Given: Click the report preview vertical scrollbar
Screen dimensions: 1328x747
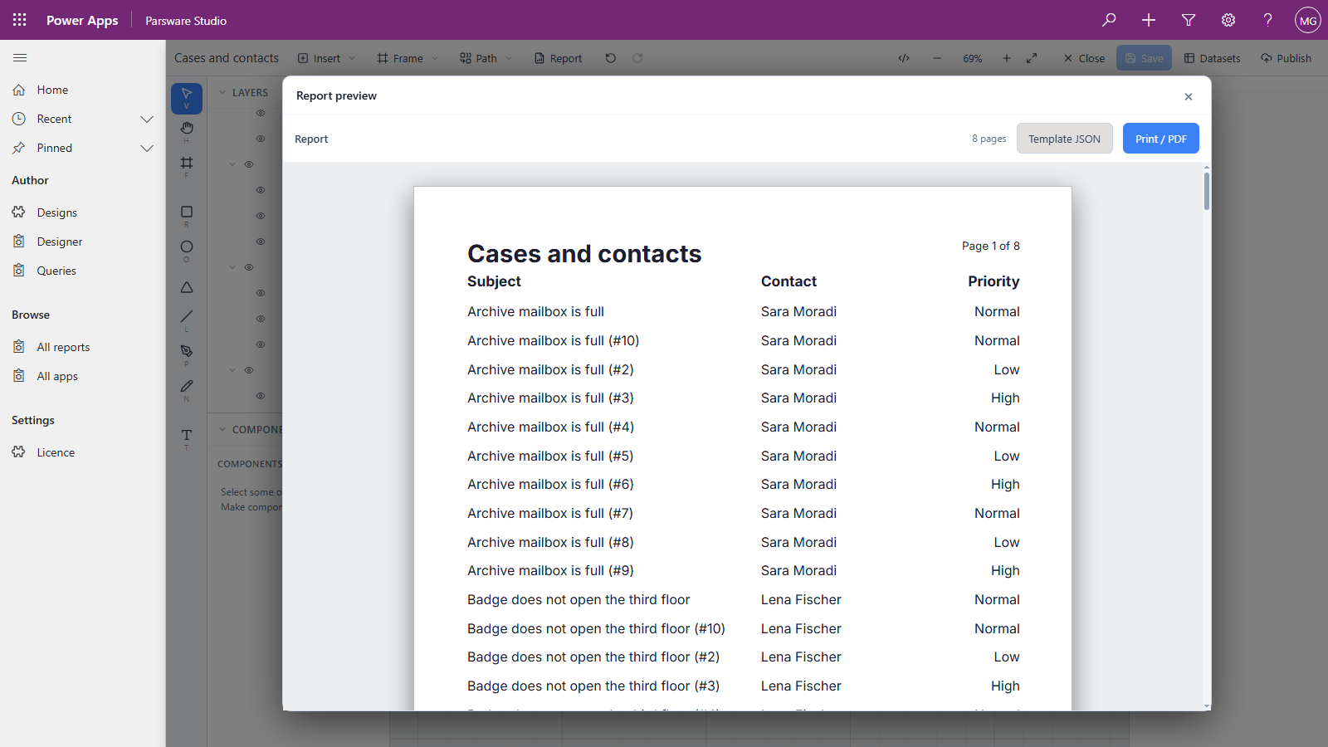Looking at the screenshot, I should coord(1207,191).
